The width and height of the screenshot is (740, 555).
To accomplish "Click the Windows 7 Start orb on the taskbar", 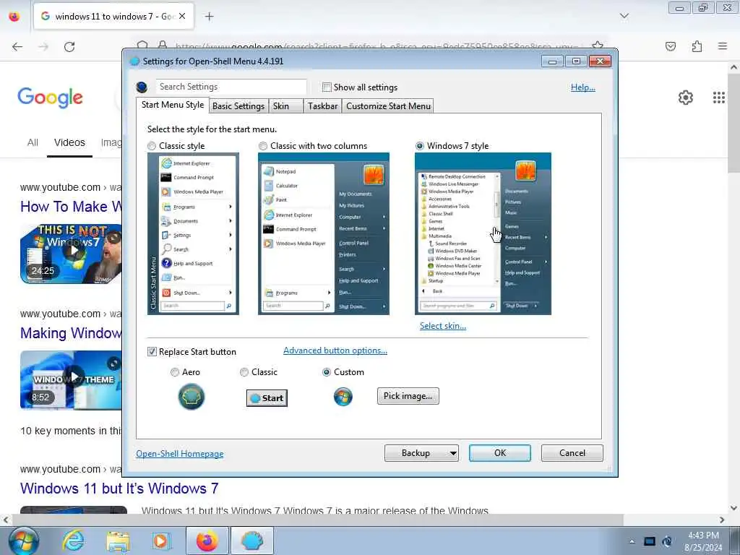I will 22,541.
